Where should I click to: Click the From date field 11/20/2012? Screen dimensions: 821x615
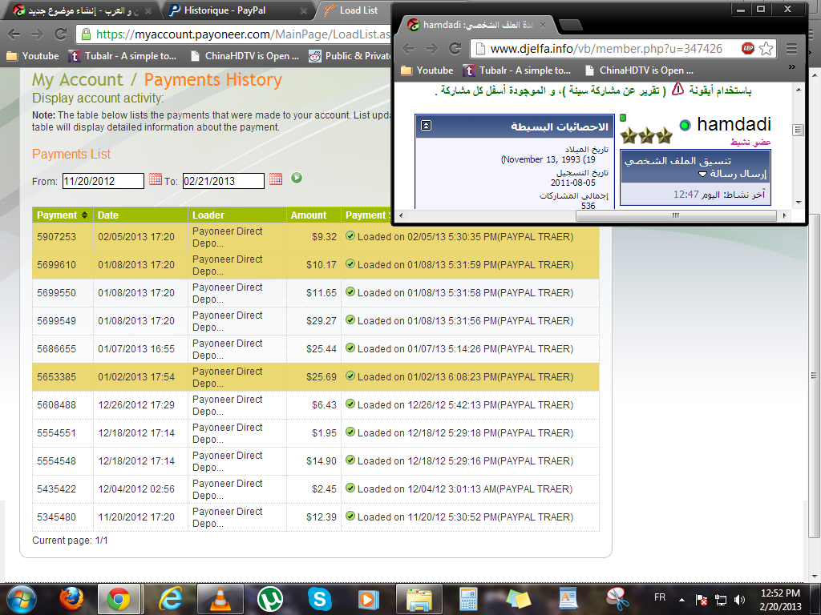[103, 181]
